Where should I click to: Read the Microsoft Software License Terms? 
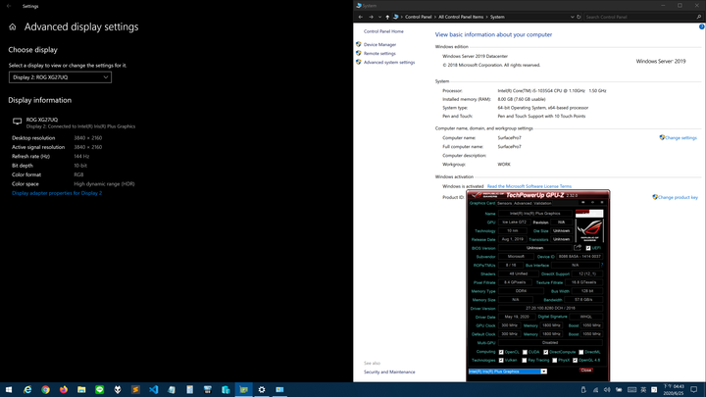(529, 186)
